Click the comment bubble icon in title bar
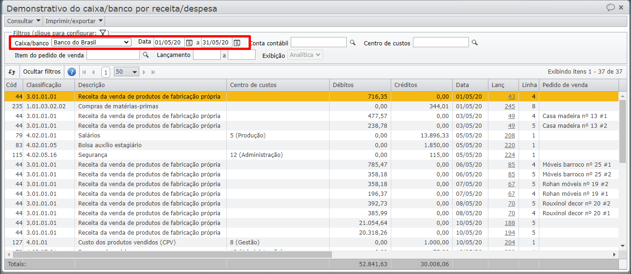The height and width of the screenshot is (274, 631). 610,7
